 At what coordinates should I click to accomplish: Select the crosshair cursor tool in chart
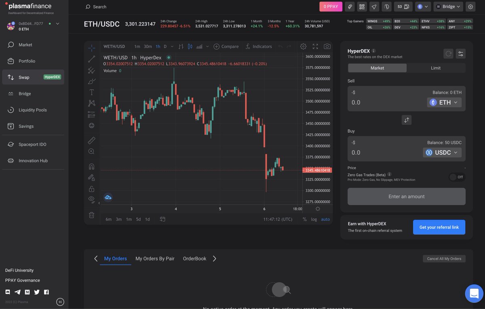tap(92, 48)
